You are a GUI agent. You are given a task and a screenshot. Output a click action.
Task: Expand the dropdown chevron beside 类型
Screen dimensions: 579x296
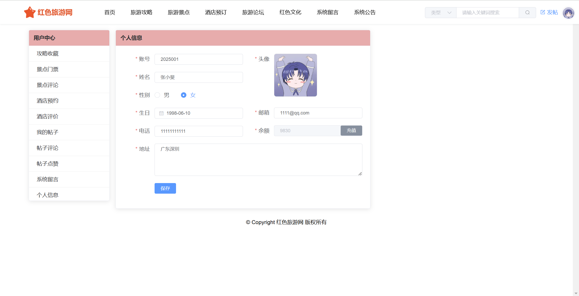click(449, 12)
